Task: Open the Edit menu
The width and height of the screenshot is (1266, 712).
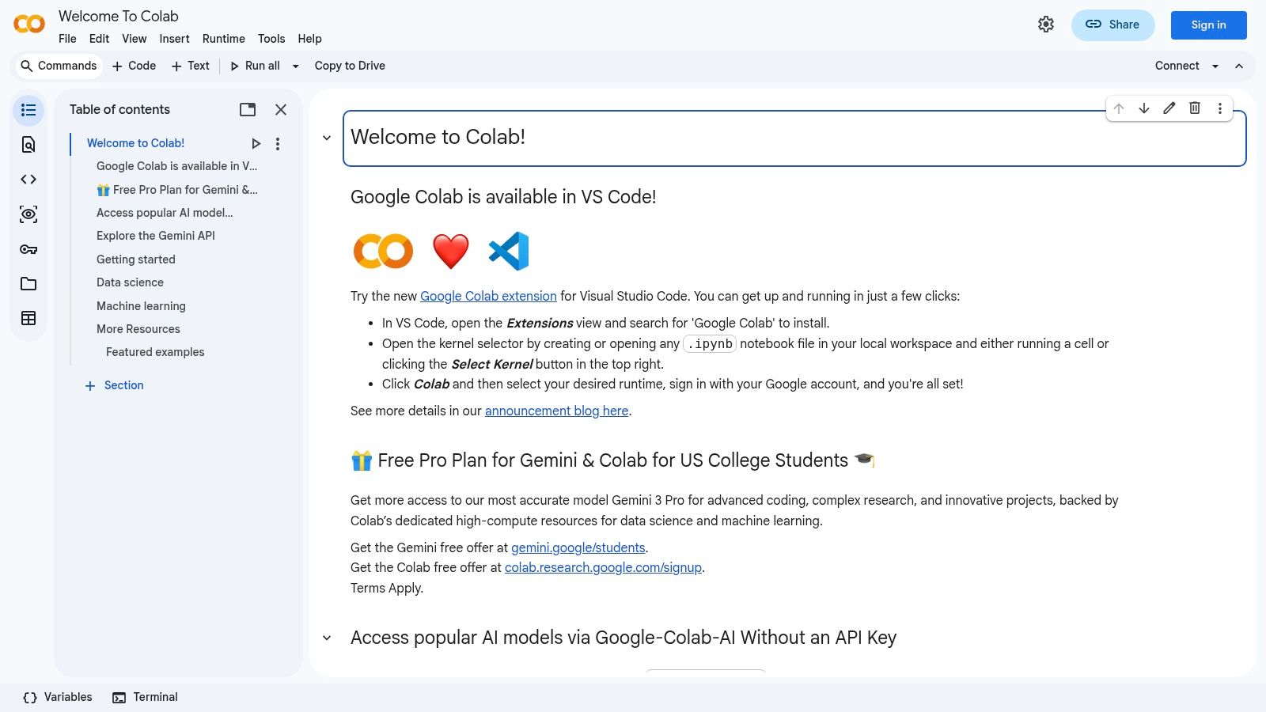Action: click(99, 39)
